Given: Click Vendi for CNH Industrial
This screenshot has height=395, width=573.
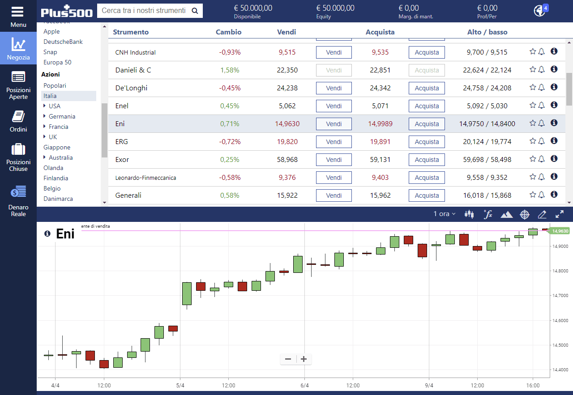Looking at the screenshot, I should tap(334, 52).
